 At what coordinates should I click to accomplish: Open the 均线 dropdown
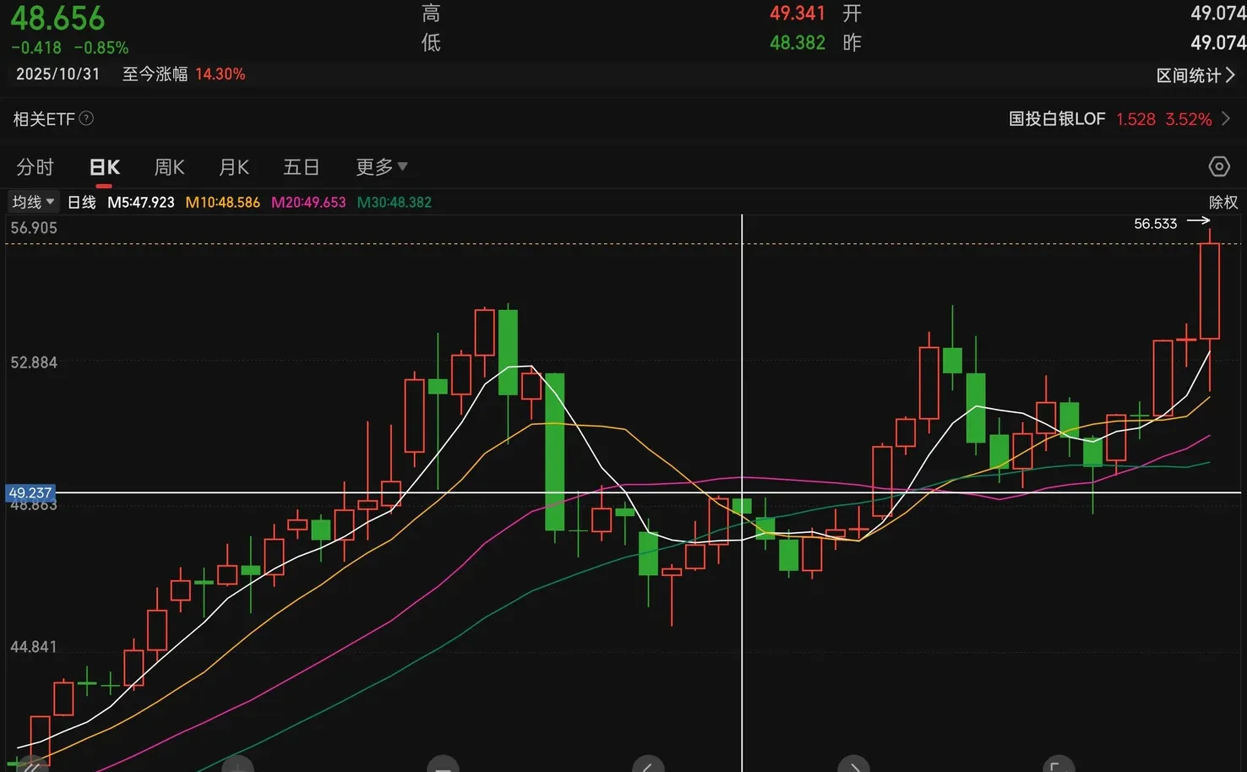tap(32, 202)
